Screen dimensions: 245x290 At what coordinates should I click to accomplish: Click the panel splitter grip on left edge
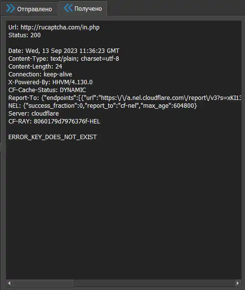(x=0, y=147)
